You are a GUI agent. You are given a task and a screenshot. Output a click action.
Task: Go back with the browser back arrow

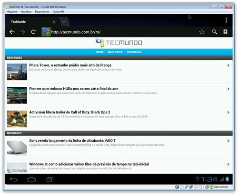click(x=12, y=32)
